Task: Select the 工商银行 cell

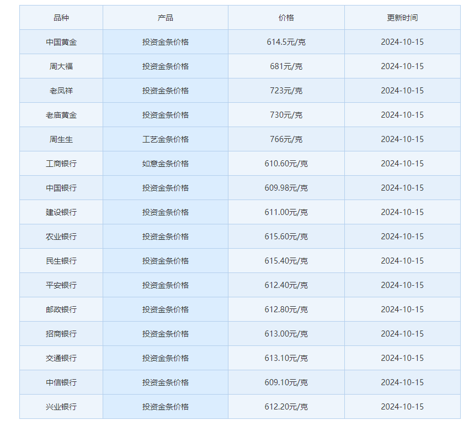Action: (x=61, y=164)
